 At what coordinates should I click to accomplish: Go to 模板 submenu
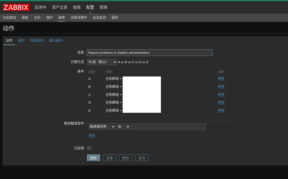tap(25, 18)
